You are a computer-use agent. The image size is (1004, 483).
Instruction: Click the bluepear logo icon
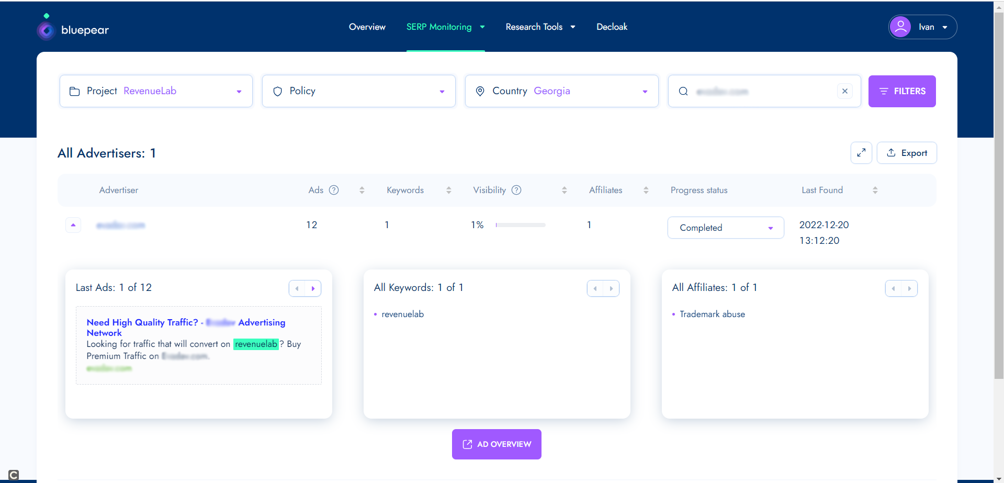[47, 30]
